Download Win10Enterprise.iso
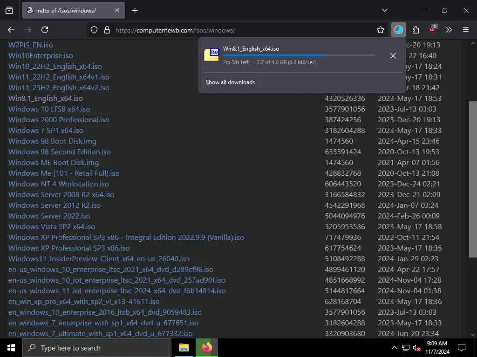Image resolution: width=477 pixels, height=357 pixels. point(41,56)
